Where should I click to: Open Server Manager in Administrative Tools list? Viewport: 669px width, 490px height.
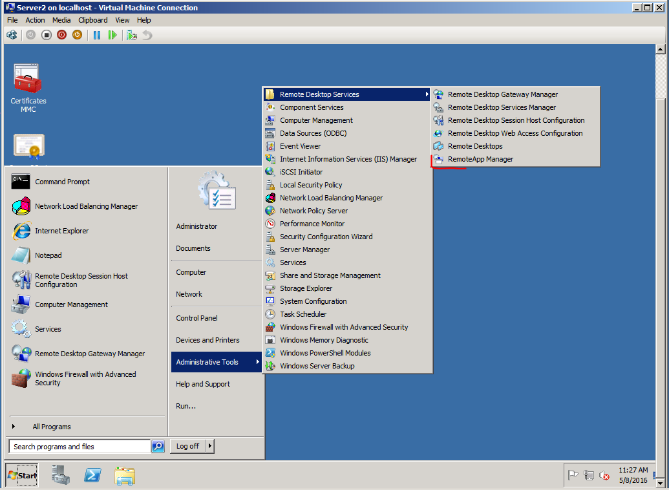347,250
